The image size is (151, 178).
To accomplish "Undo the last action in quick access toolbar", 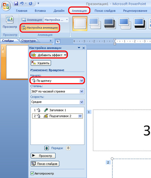I will point(22,4).
